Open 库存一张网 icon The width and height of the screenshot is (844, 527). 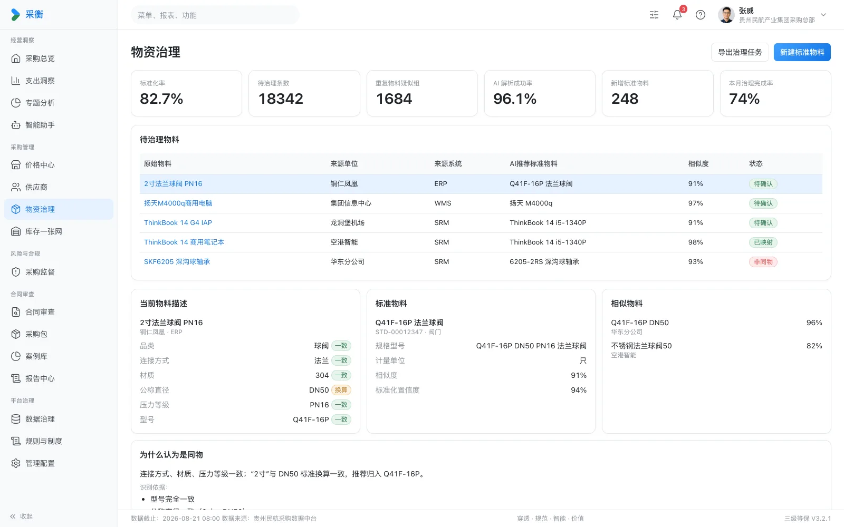point(16,231)
